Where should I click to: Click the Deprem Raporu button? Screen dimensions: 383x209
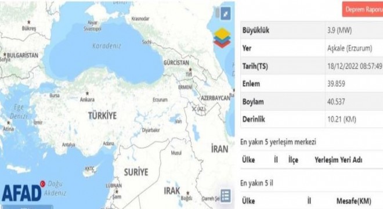363,9
